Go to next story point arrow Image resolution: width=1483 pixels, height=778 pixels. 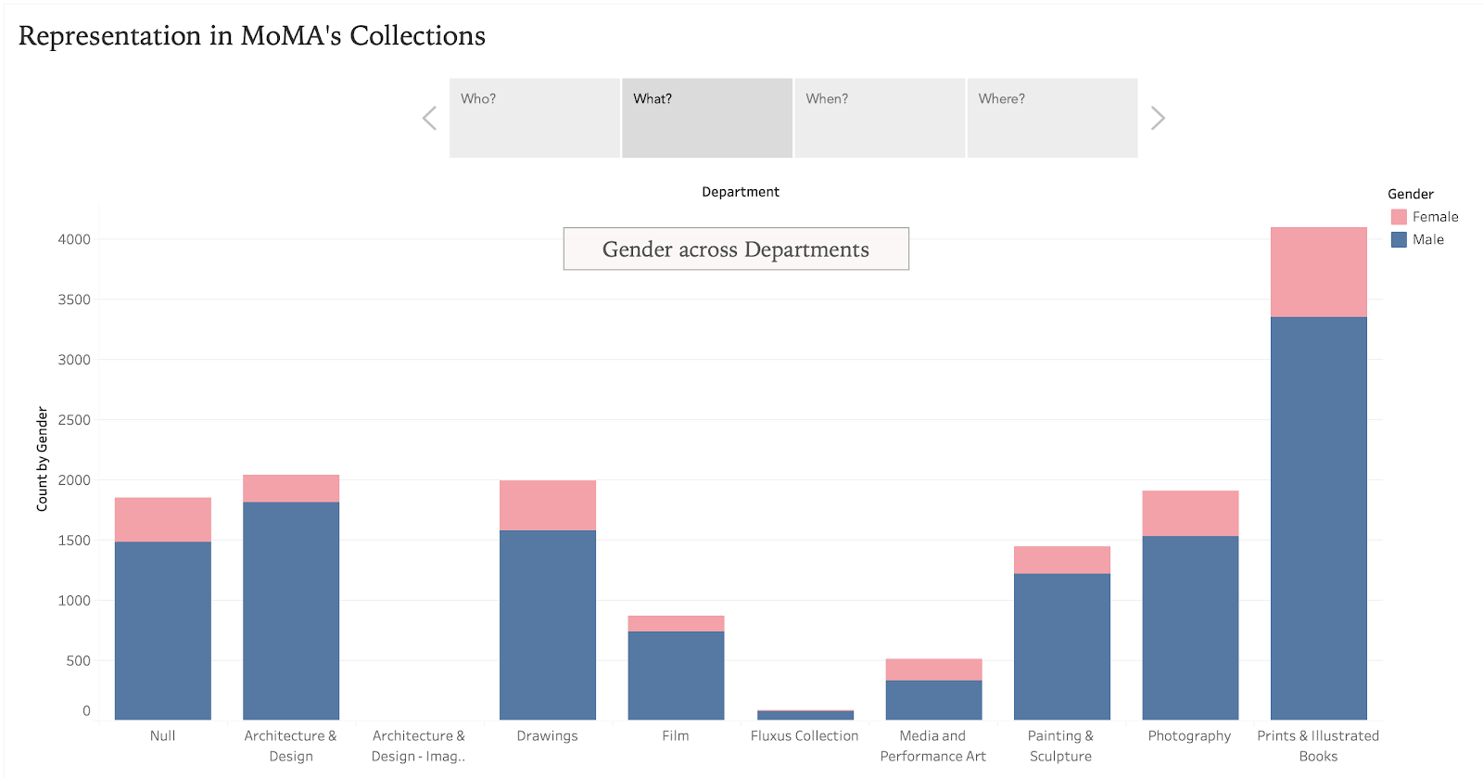pyautogui.click(x=1158, y=118)
